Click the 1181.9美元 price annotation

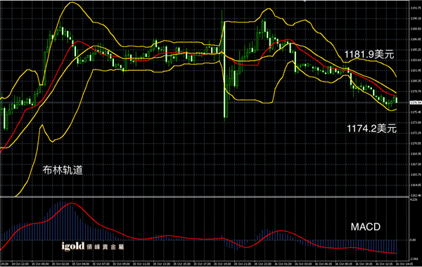coord(369,55)
